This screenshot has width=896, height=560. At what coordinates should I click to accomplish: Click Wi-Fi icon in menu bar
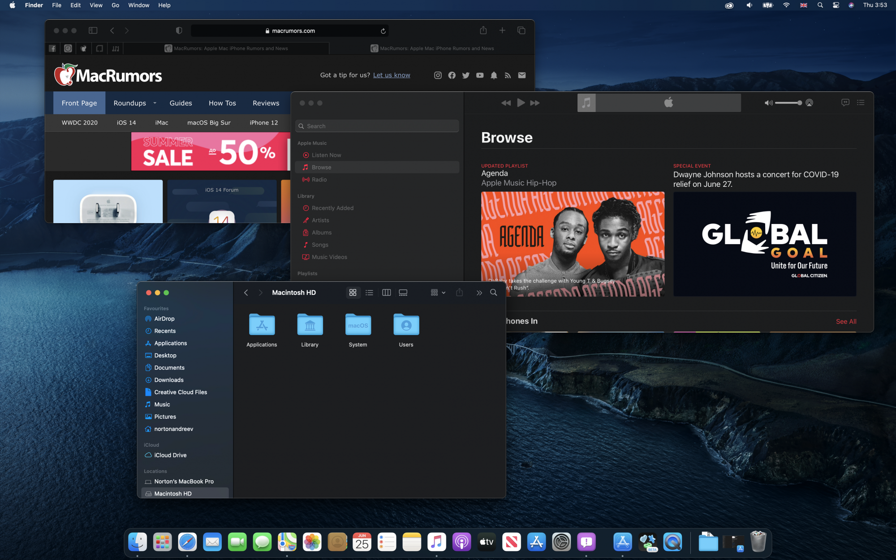coord(786,5)
